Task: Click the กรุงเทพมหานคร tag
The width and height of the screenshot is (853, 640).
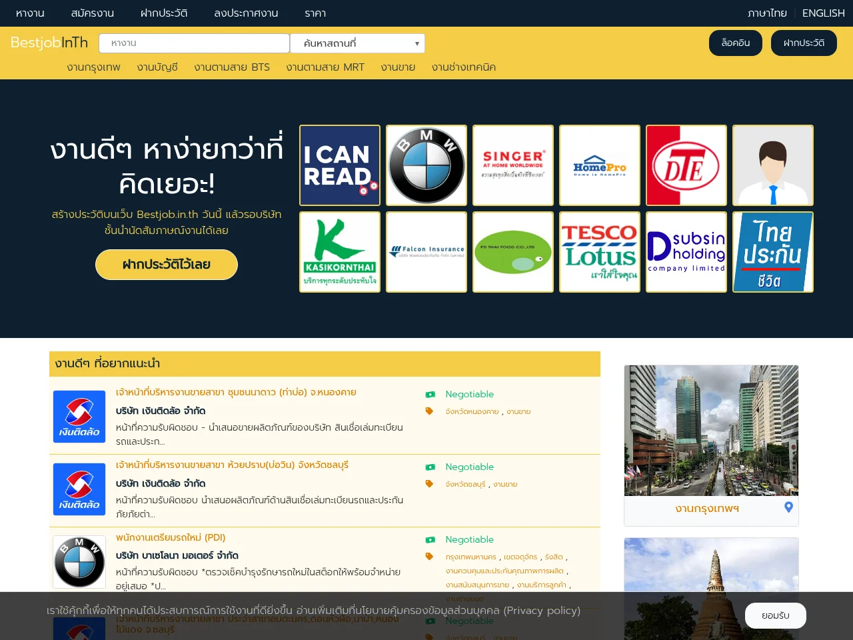Action: [x=471, y=557]
